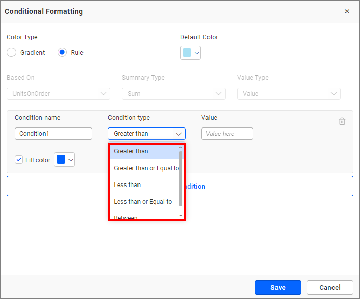Click the Cancel button
Image resolution: width=360 pixels, height=299 pixels.
329,288
